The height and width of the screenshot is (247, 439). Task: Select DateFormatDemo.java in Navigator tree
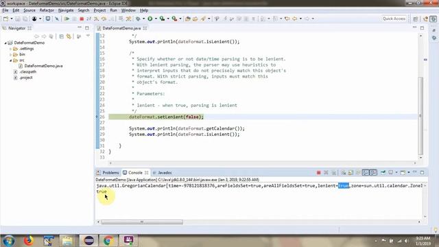point(43,66)
